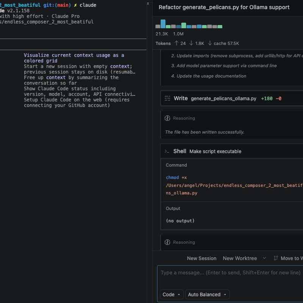Image resolution: width=303 pixels, height=303 pixels.
Task: Click the New Worktree button
Action: [240, 258]
